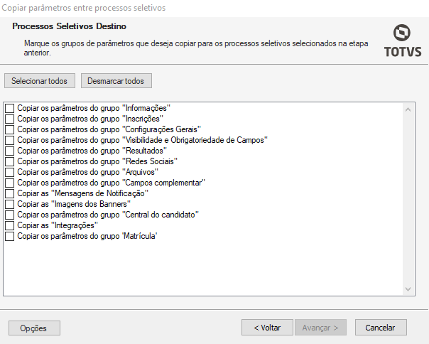Check the "Resultados" group option
Image resolution: width=429 pixels, height=344 pixels.
pos(10,151)
